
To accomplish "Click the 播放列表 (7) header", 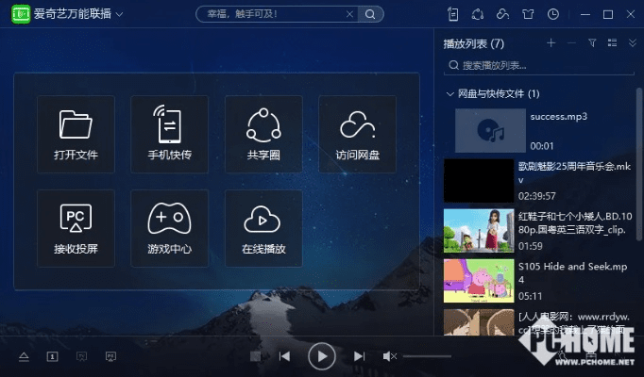I will coord(473,43).
